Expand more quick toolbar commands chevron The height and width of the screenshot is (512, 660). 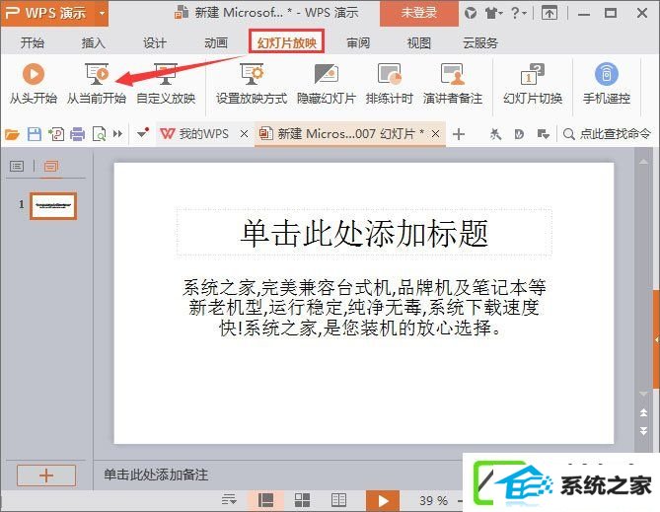[x=117, y=134]
